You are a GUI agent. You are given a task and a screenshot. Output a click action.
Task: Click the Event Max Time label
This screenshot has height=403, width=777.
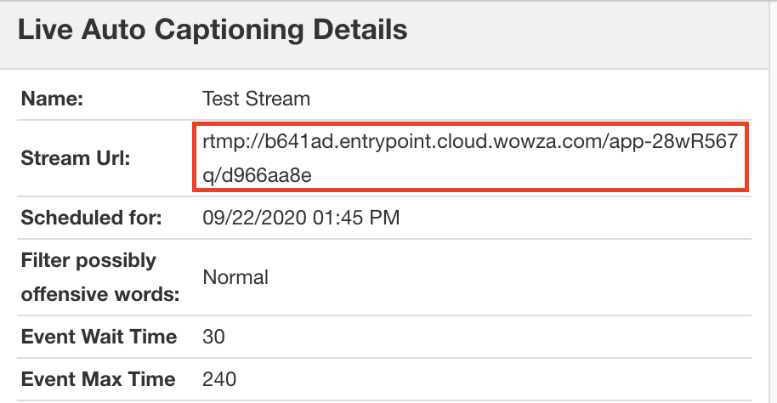[x=98, y=379]
